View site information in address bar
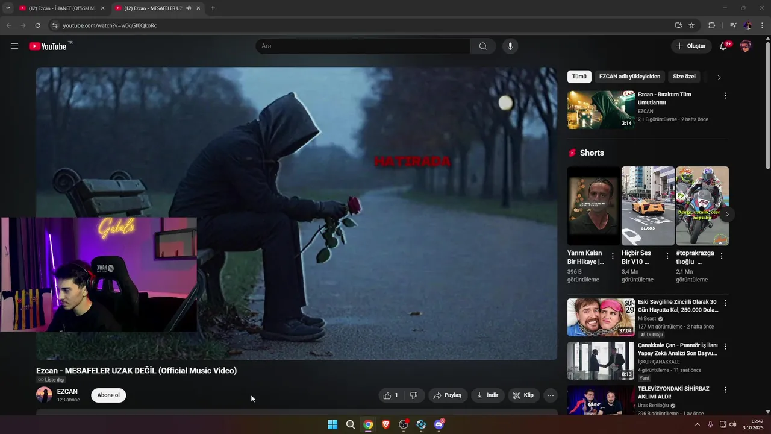Screen dimensions: 771x434 (54, 25)
